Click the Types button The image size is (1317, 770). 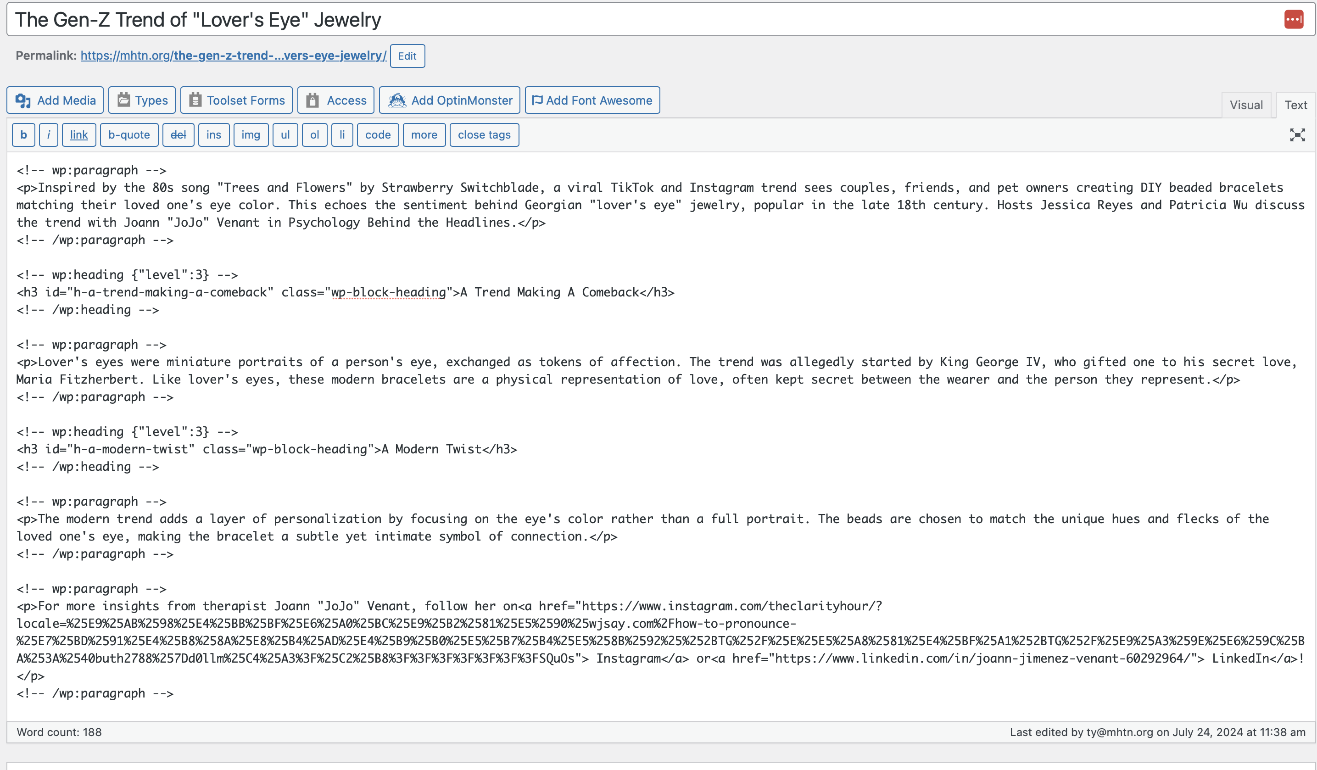[x=142, y=100]
